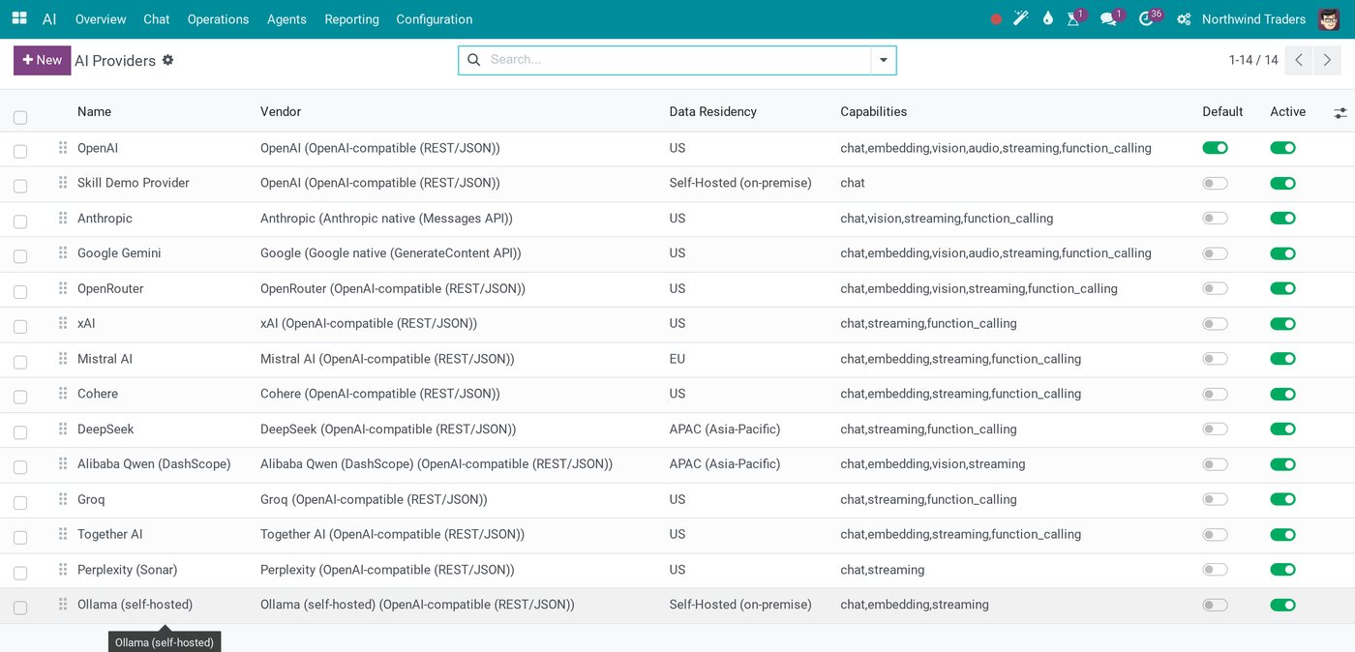Open the activities clock icon
1355x652 pixels.
[x=1146, y=19]
